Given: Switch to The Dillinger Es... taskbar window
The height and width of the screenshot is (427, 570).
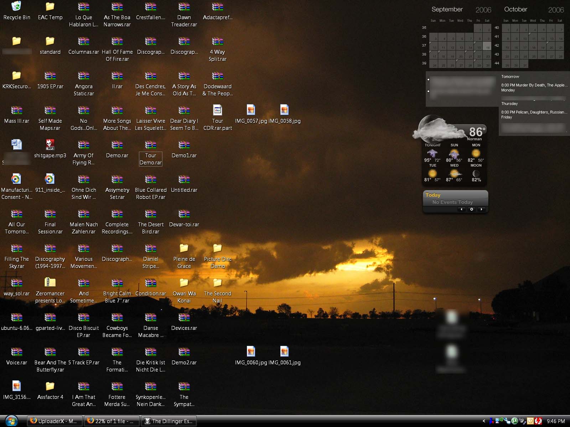Looking at the screenshot, I should click(x=169, y=421).
